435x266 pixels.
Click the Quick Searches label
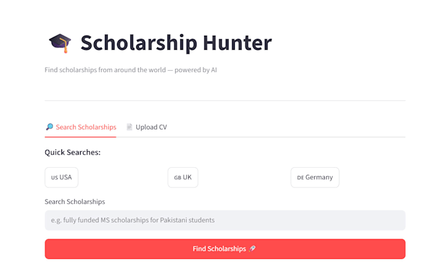click(x=73, y=152)
